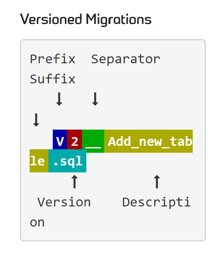
Task: Click the Suffix label text
Action: pyautogui.click(x=53, y=79)
